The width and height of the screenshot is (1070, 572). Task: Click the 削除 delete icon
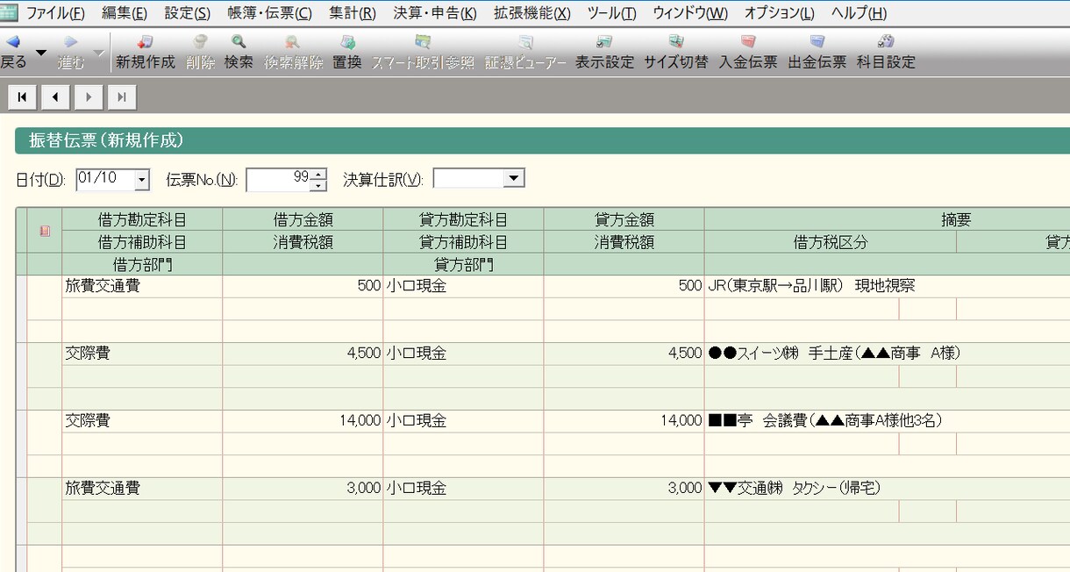point(201,41)
